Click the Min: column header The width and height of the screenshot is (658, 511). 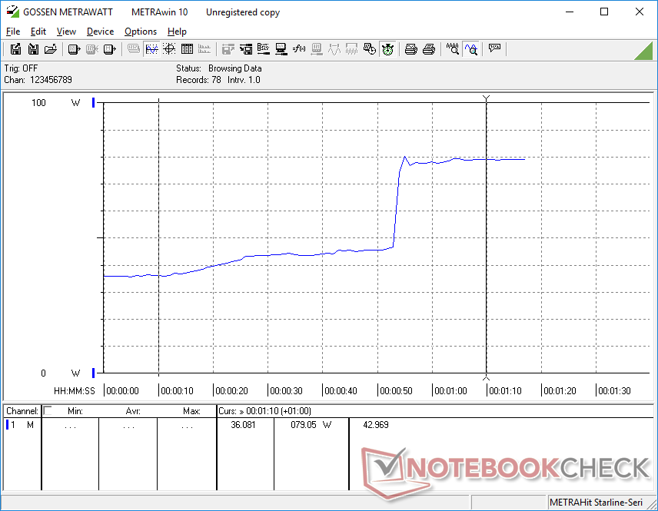(x=75, y=411)
